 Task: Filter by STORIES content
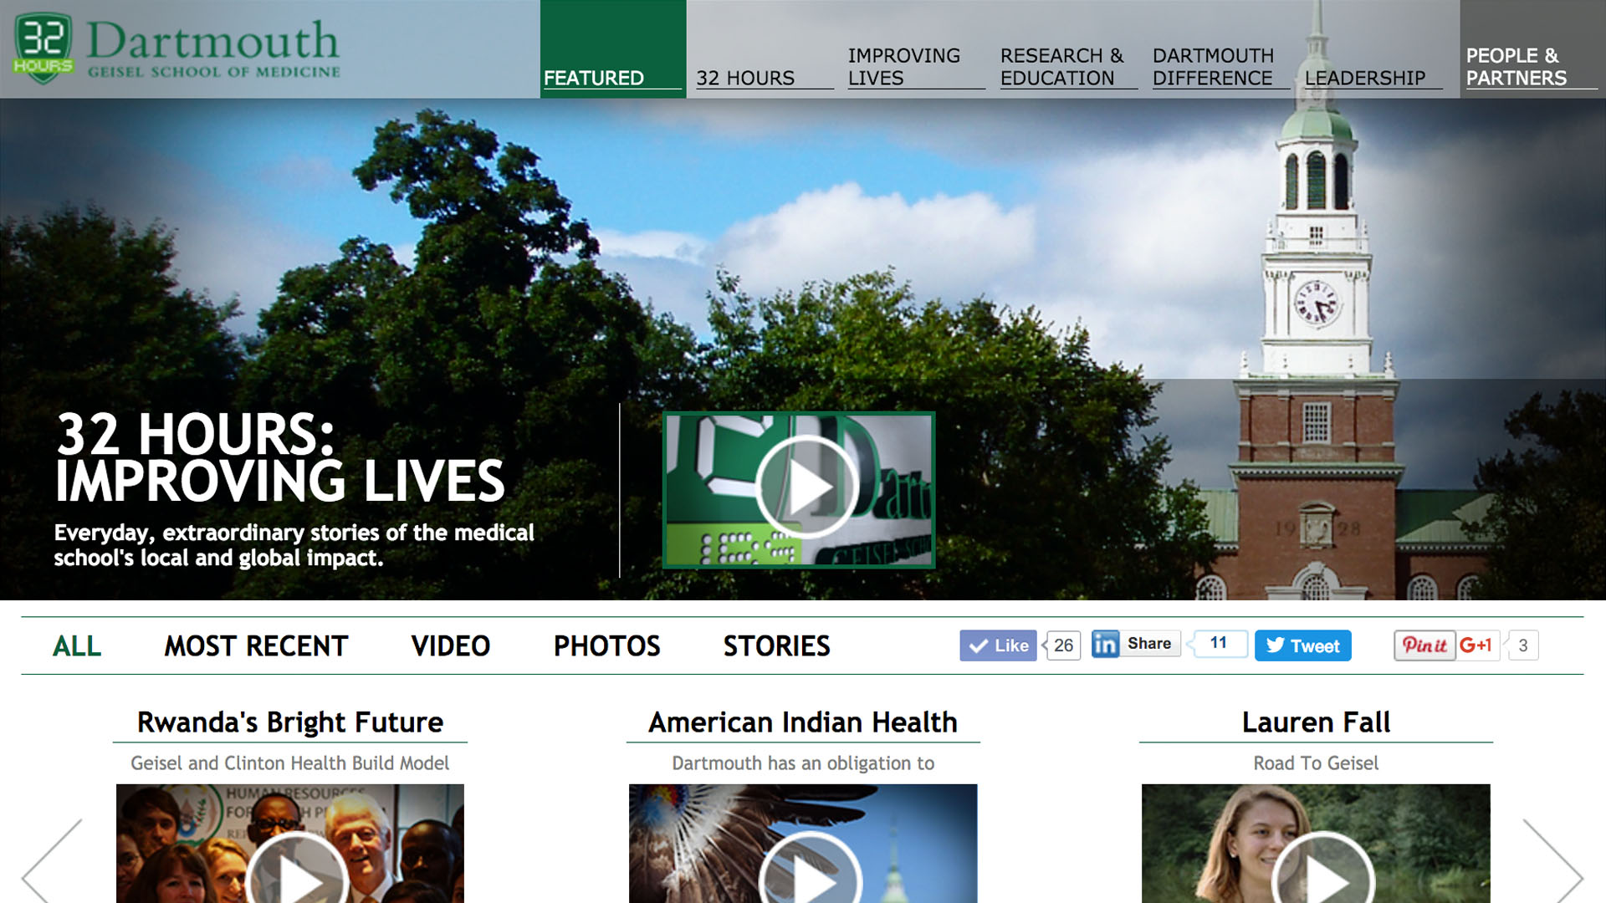(777, 646)
